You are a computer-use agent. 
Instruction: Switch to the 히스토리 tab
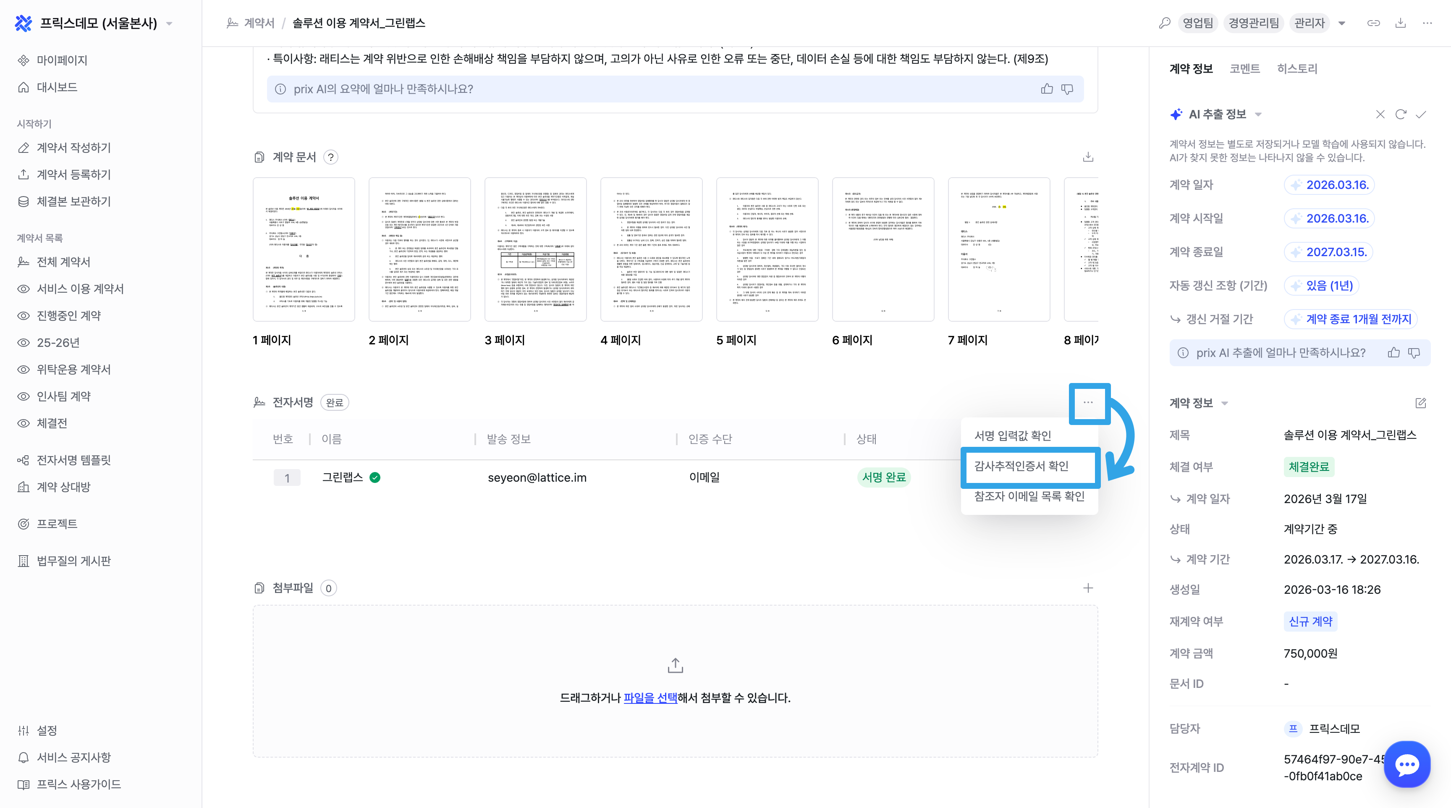coord(1296,69)
